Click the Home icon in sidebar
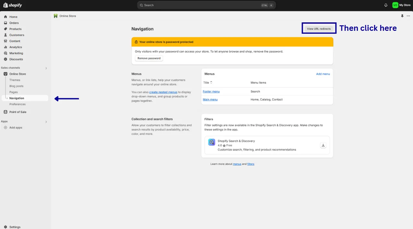The height and width of the screenshot is (229, 413). 6,17
